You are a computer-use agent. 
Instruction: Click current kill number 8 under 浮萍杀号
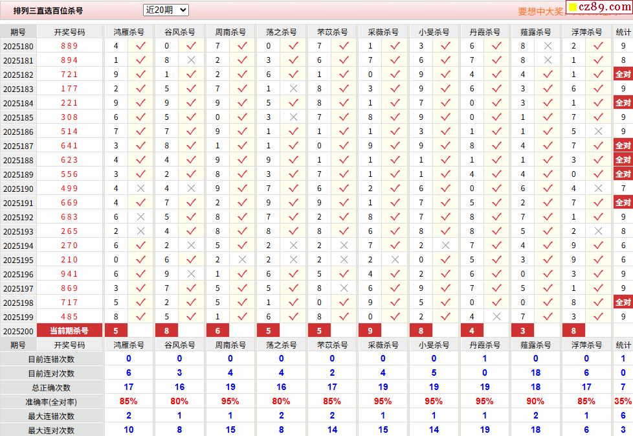pos(573,330)
